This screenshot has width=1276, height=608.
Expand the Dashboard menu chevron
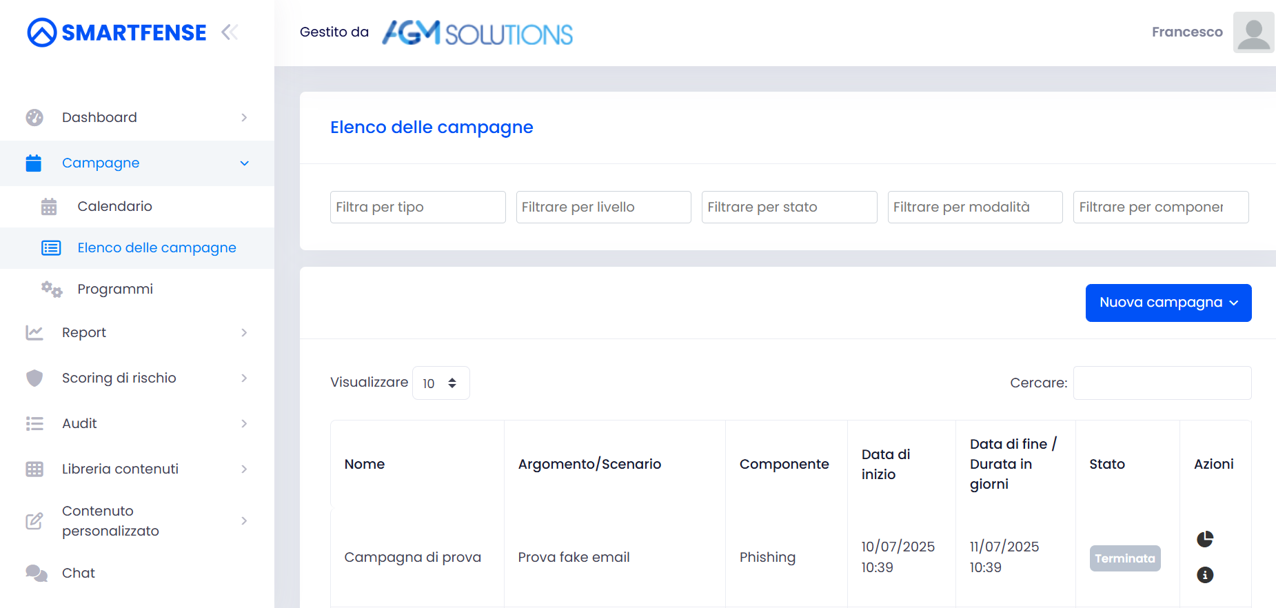tap(244, 118)
